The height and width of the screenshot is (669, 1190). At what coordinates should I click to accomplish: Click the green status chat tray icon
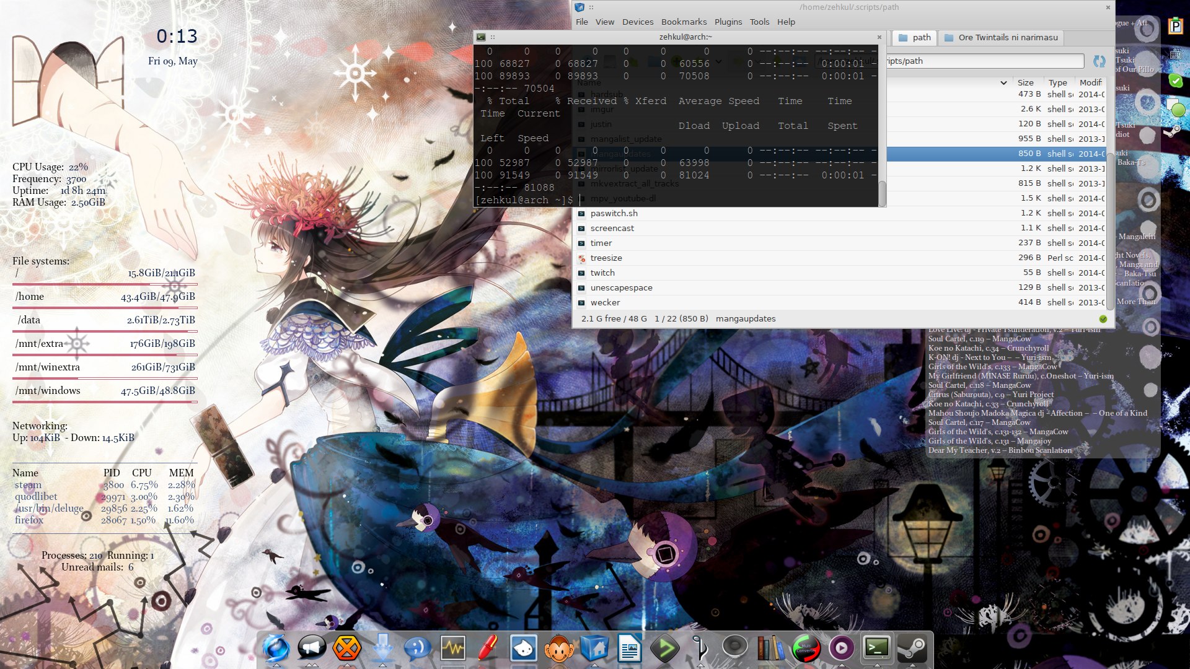tap(1175, 107)
